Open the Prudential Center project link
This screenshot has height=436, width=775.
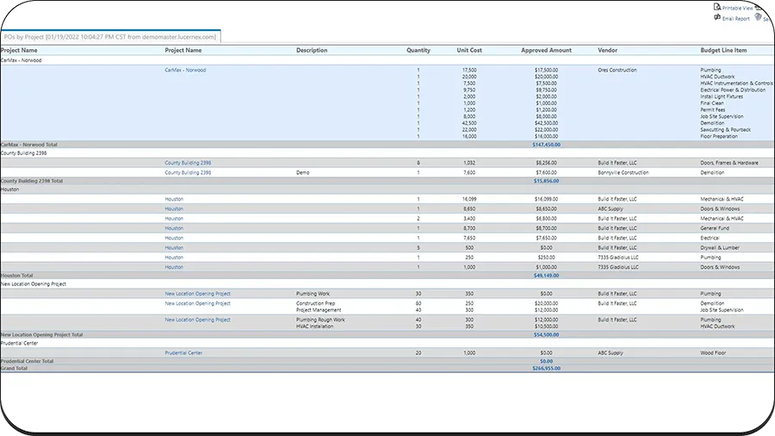(x=183, y=352)
